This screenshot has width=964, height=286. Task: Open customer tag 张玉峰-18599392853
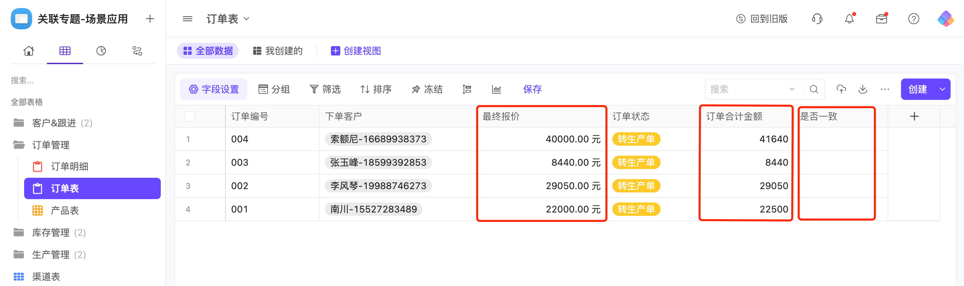coord(378,162)
